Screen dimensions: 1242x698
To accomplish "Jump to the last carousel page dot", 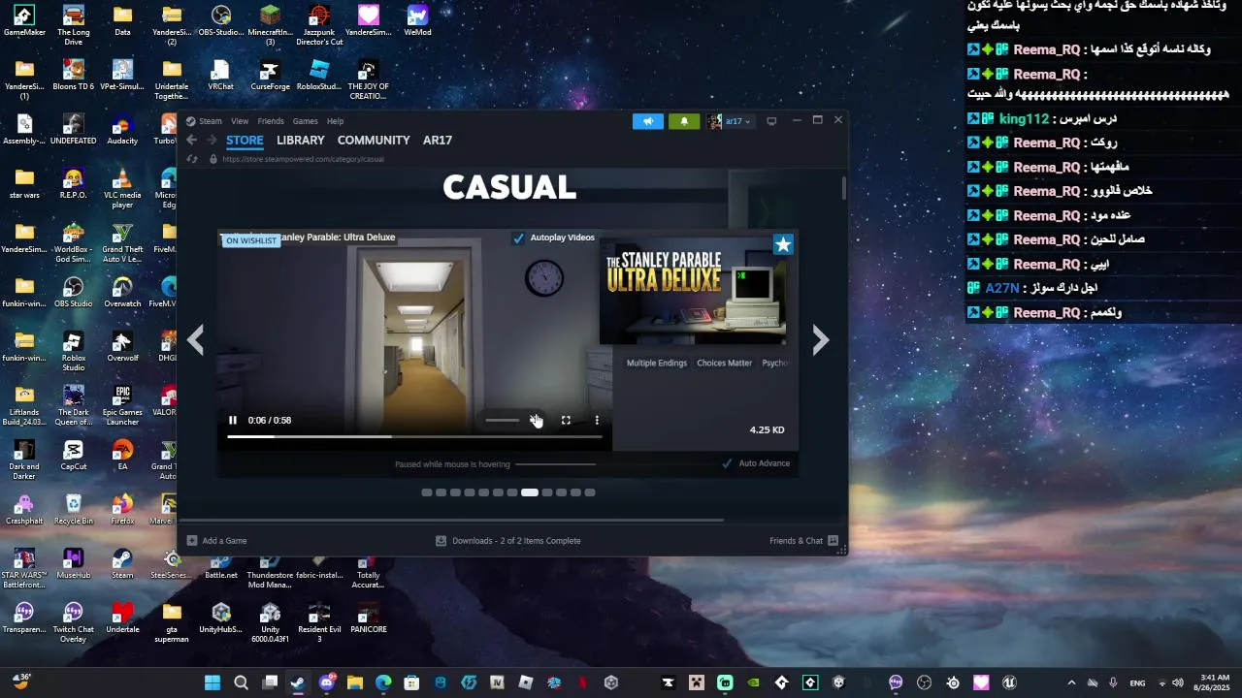I will [x=590, y=492].
